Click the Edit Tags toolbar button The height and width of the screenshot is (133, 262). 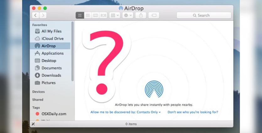[154, 15]
